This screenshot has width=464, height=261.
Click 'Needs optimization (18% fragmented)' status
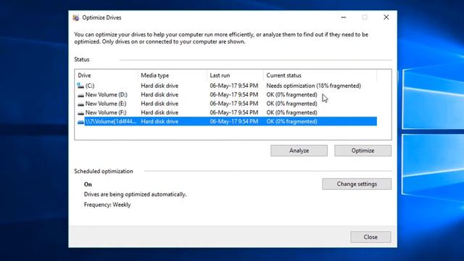tap(314, 86)
